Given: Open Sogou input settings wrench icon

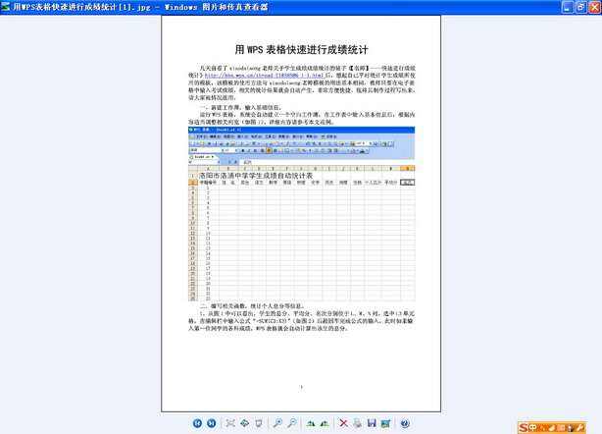Looking at the screenshot, I should 579,428.
